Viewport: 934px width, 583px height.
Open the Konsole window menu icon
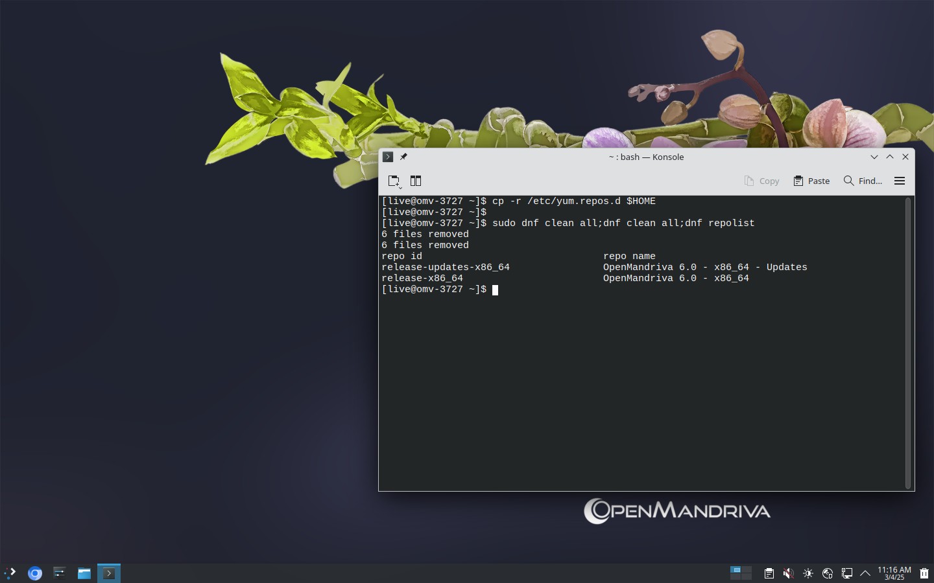click(x=388, y=157)
